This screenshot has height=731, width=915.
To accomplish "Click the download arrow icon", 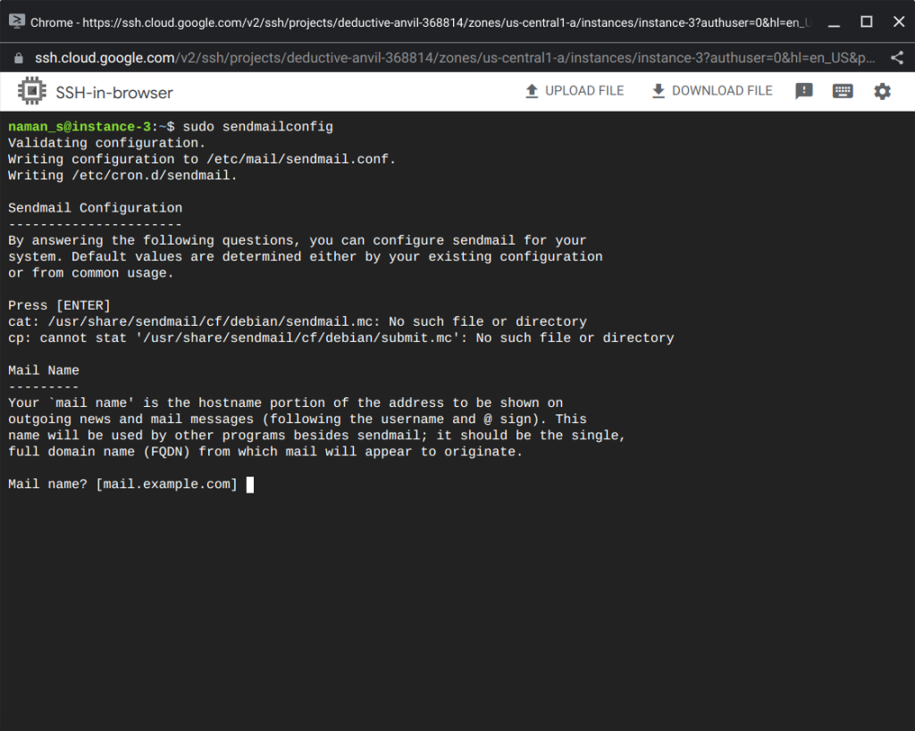I will (659, 91).
